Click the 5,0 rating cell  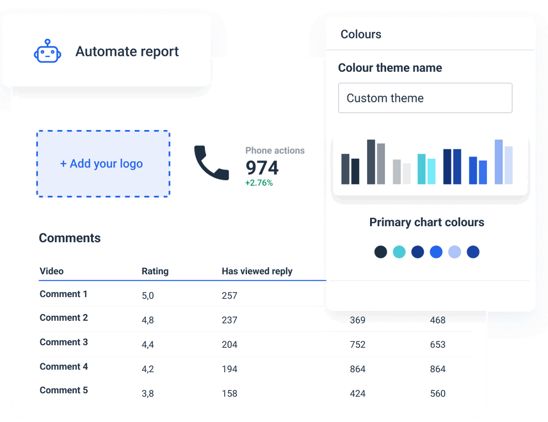(147, 296)
